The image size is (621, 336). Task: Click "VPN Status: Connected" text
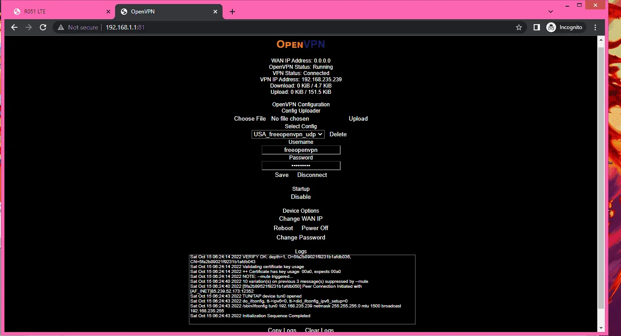(x=301, y=73)
